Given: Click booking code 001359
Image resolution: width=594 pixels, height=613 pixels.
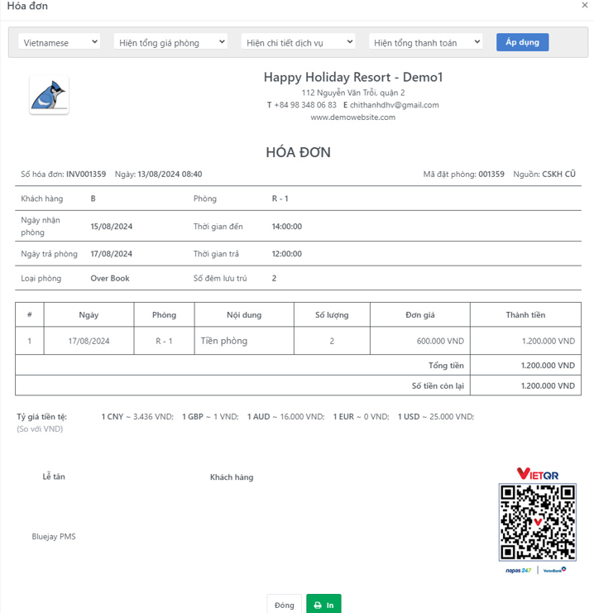Looking at the screenshot, I should pos(491,174).
